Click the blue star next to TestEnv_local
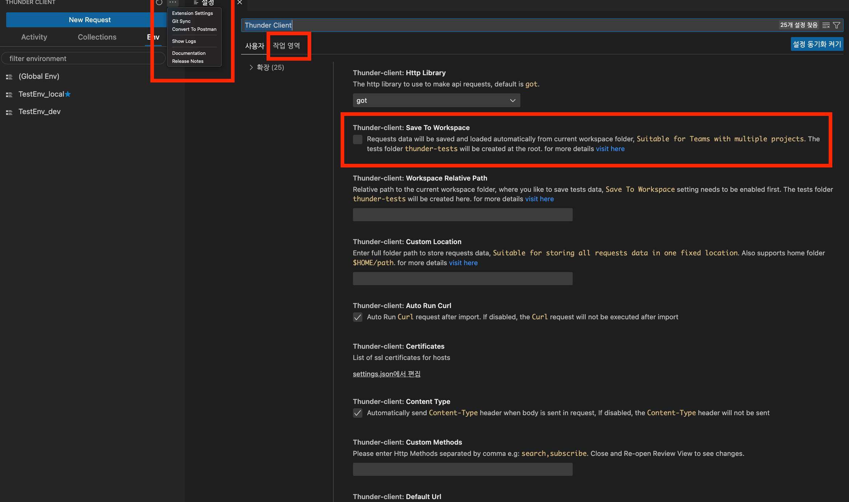Image resolution: width=849 pixels, height=502 pixels. [68, 94]
